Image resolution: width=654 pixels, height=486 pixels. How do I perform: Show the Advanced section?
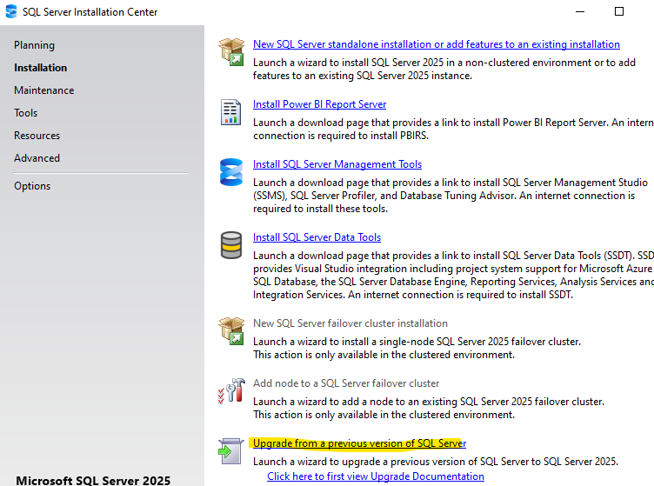37,158
